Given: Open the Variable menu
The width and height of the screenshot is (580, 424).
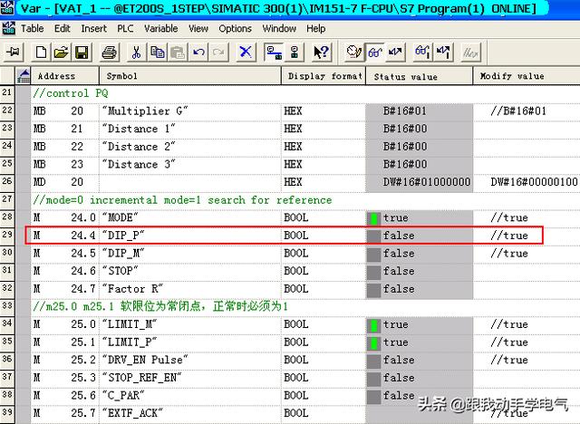Looking at the screenshot, I should coord(161,28).
